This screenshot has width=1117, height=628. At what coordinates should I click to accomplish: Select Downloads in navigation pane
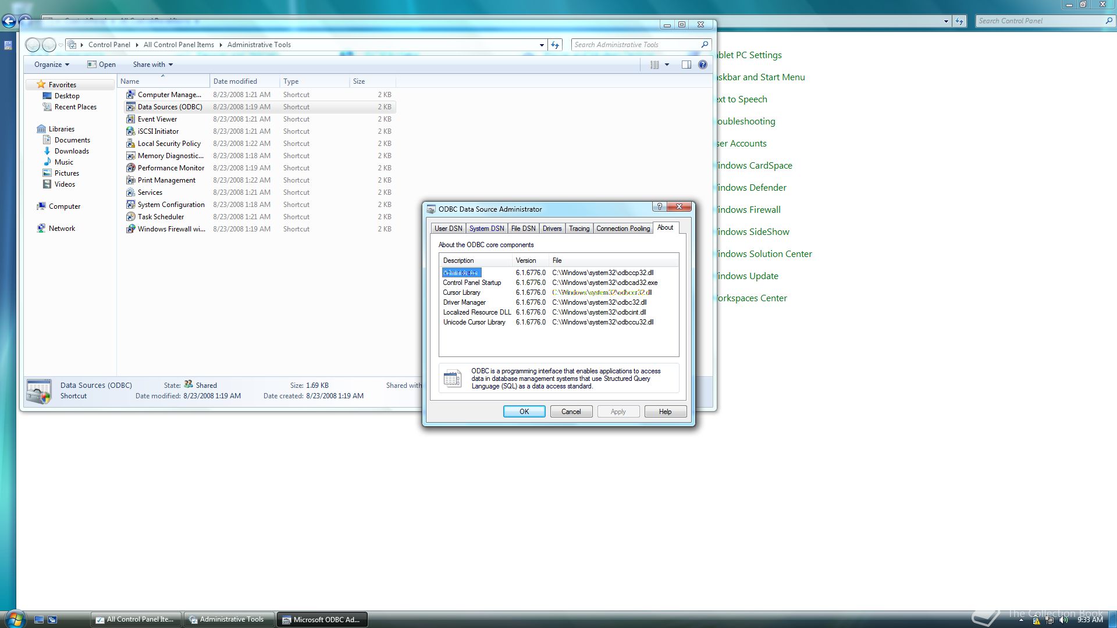coord(72,151)
